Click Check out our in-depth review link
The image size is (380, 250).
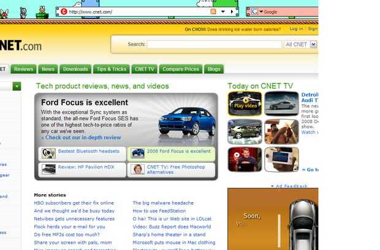tap(83, 138)
